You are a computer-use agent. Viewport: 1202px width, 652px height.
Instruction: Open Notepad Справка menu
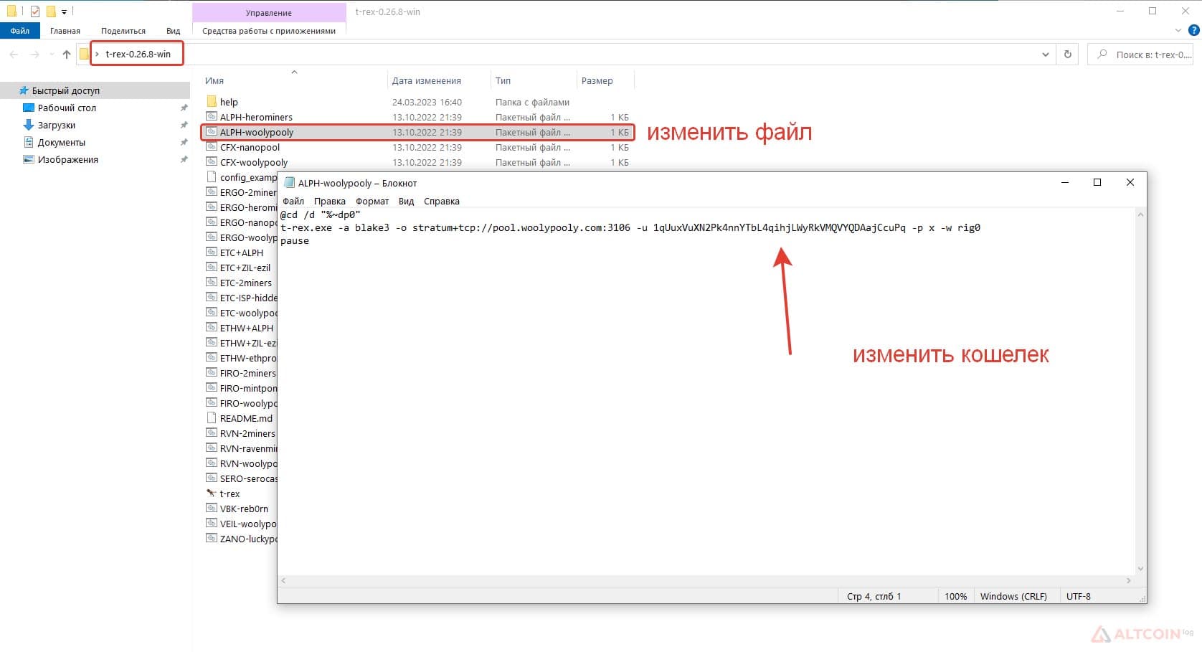pos(442,202)
